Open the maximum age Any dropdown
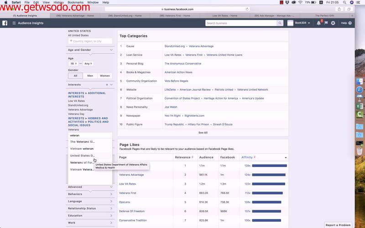Screen dimensions: 365x228 (x=88, y=63)
